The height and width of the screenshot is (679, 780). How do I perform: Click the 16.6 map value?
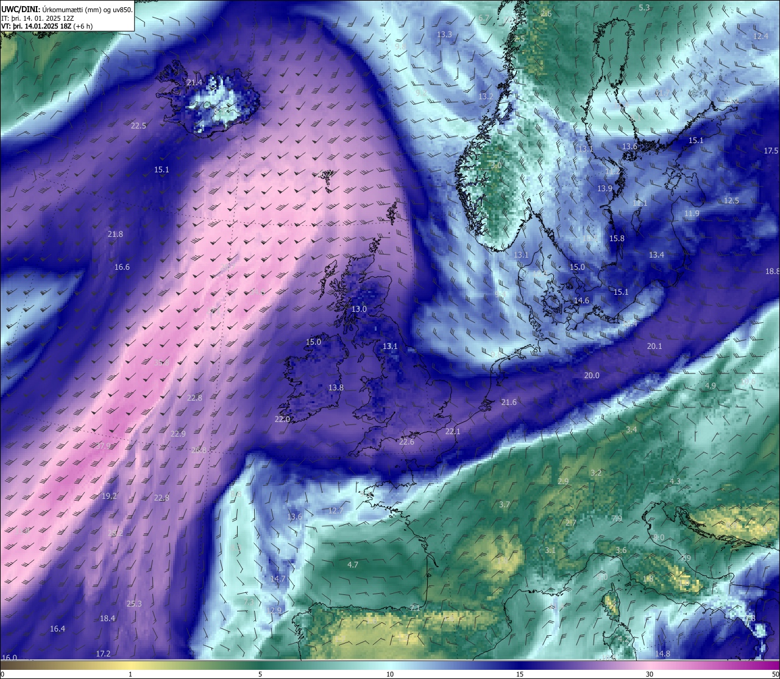pyautogui.click(x=122, y=267)
